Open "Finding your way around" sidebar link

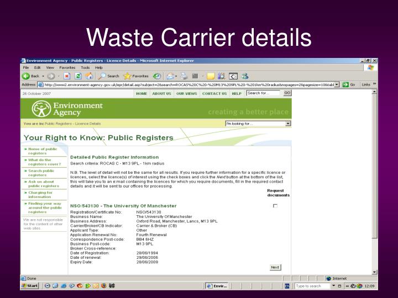(x=45, y=207)
